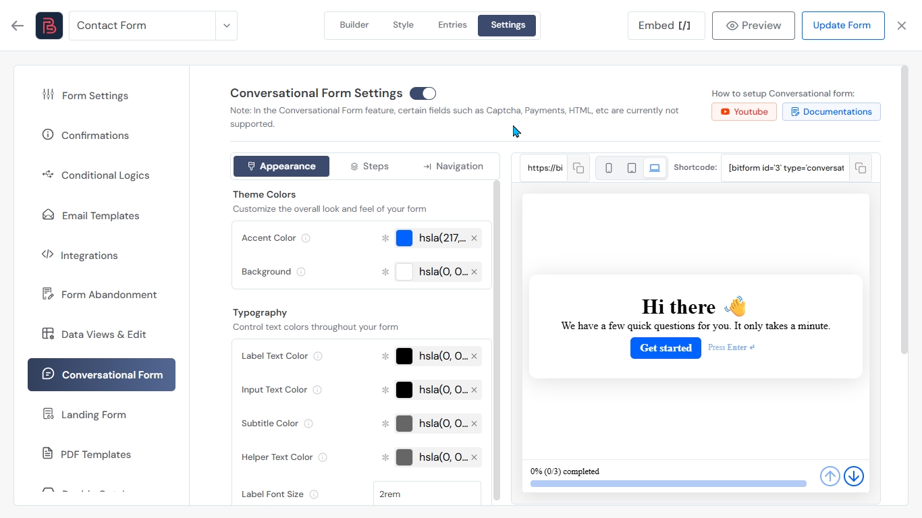Switch preview to laptop device view
922x518 pixels.
point(655,168)
